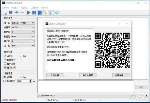Click the 串口设置 group label
Screen dimensions: 150x103
tap(8, 18)
